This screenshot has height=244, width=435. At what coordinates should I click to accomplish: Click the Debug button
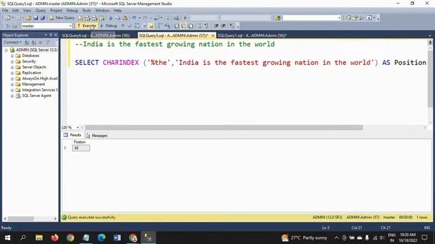coord(109,26)
